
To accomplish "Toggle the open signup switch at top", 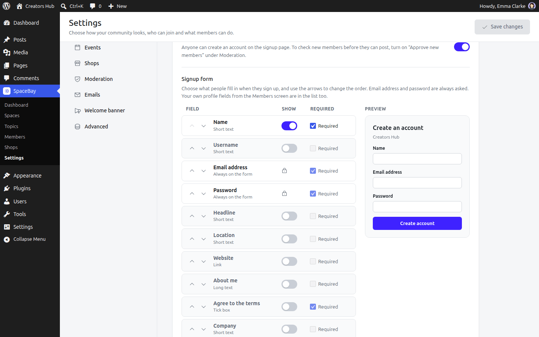I will point(462,47).
